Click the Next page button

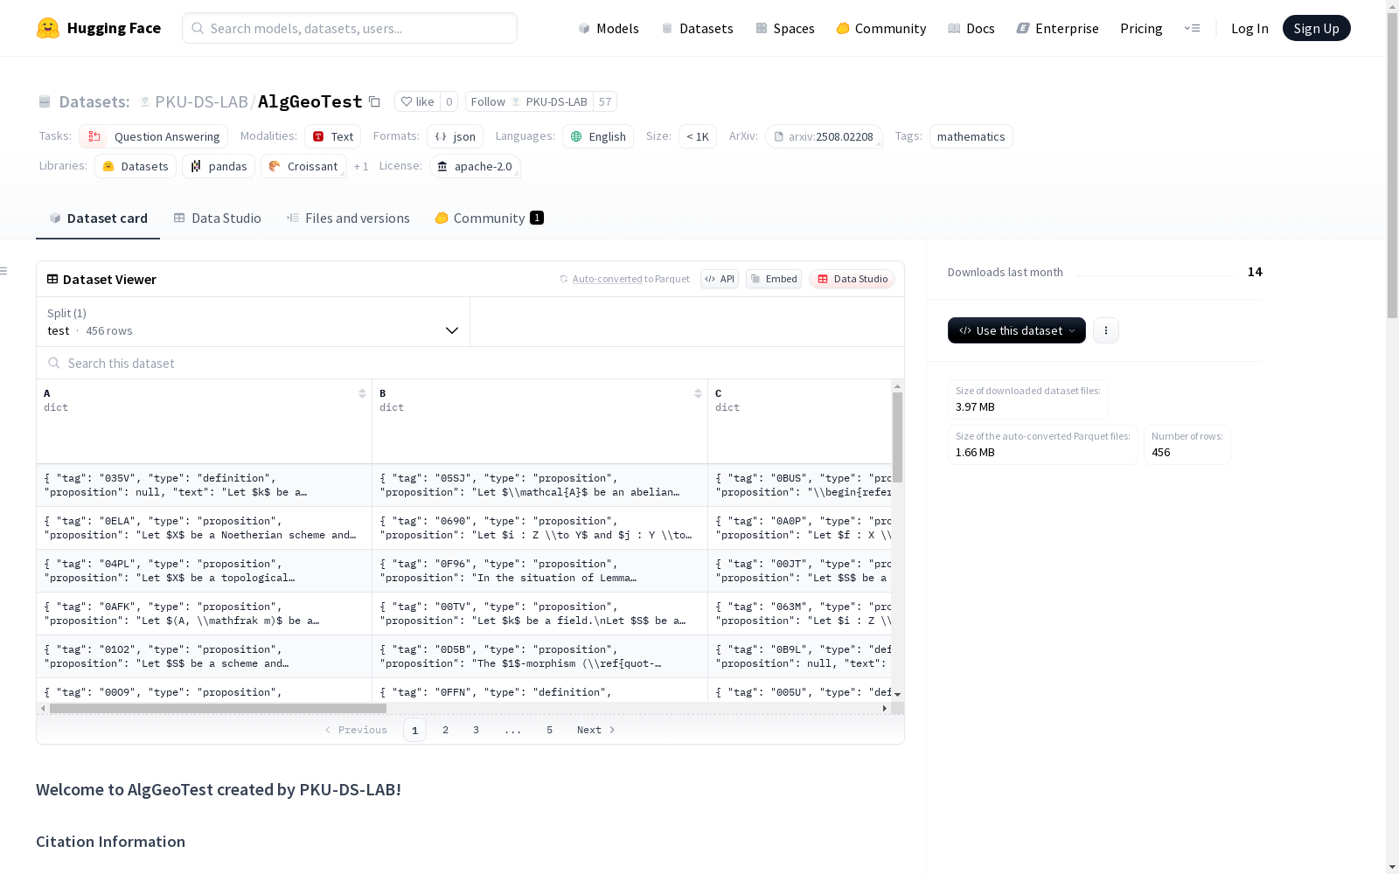596,730
